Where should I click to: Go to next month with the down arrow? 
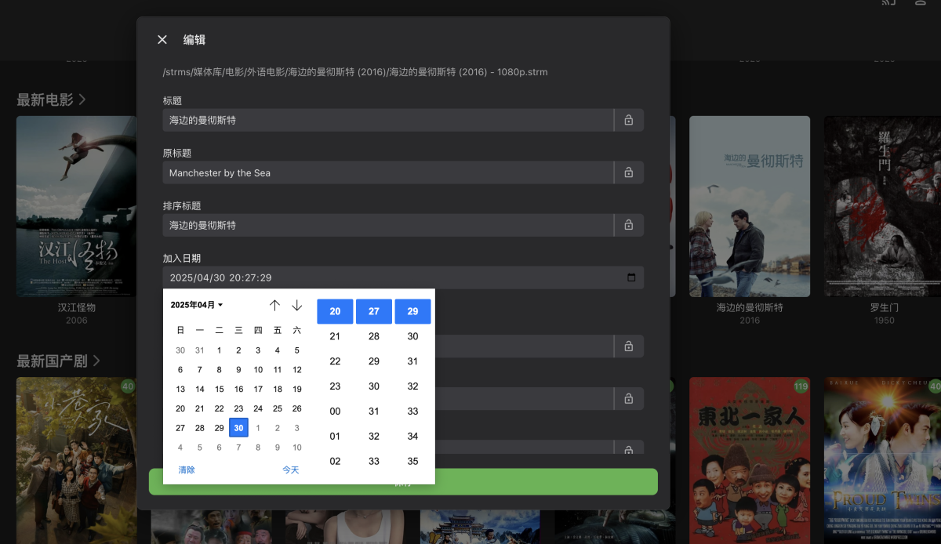pos(297,305)
